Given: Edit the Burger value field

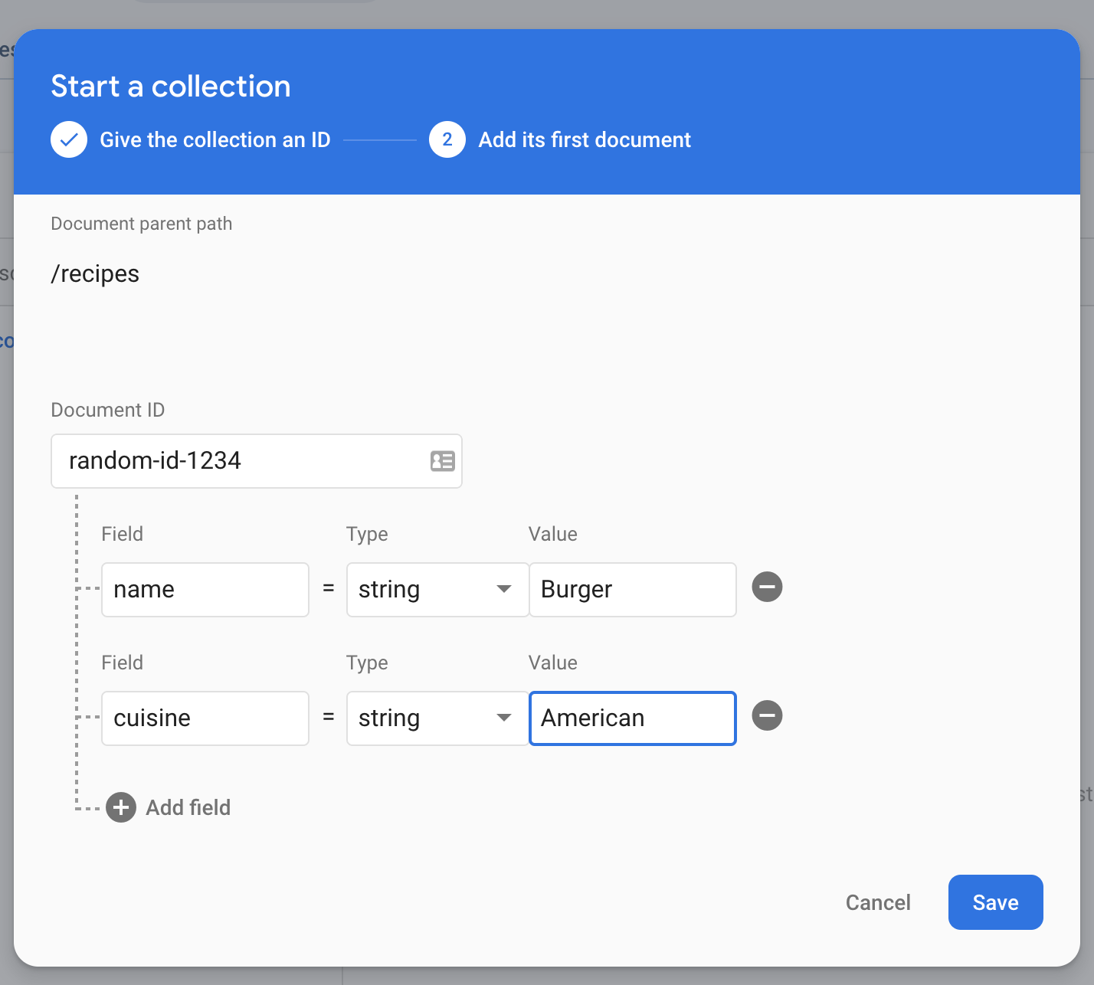Looking at the screenshot, I should tap(632, 590).
